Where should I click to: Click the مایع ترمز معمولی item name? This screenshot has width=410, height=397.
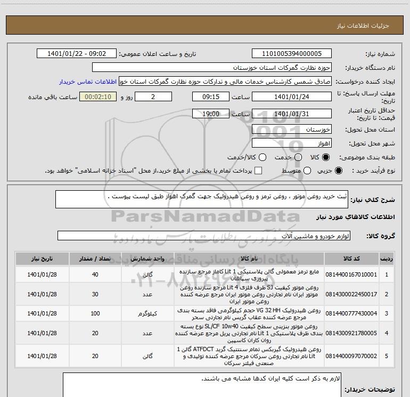click(249, 275)
